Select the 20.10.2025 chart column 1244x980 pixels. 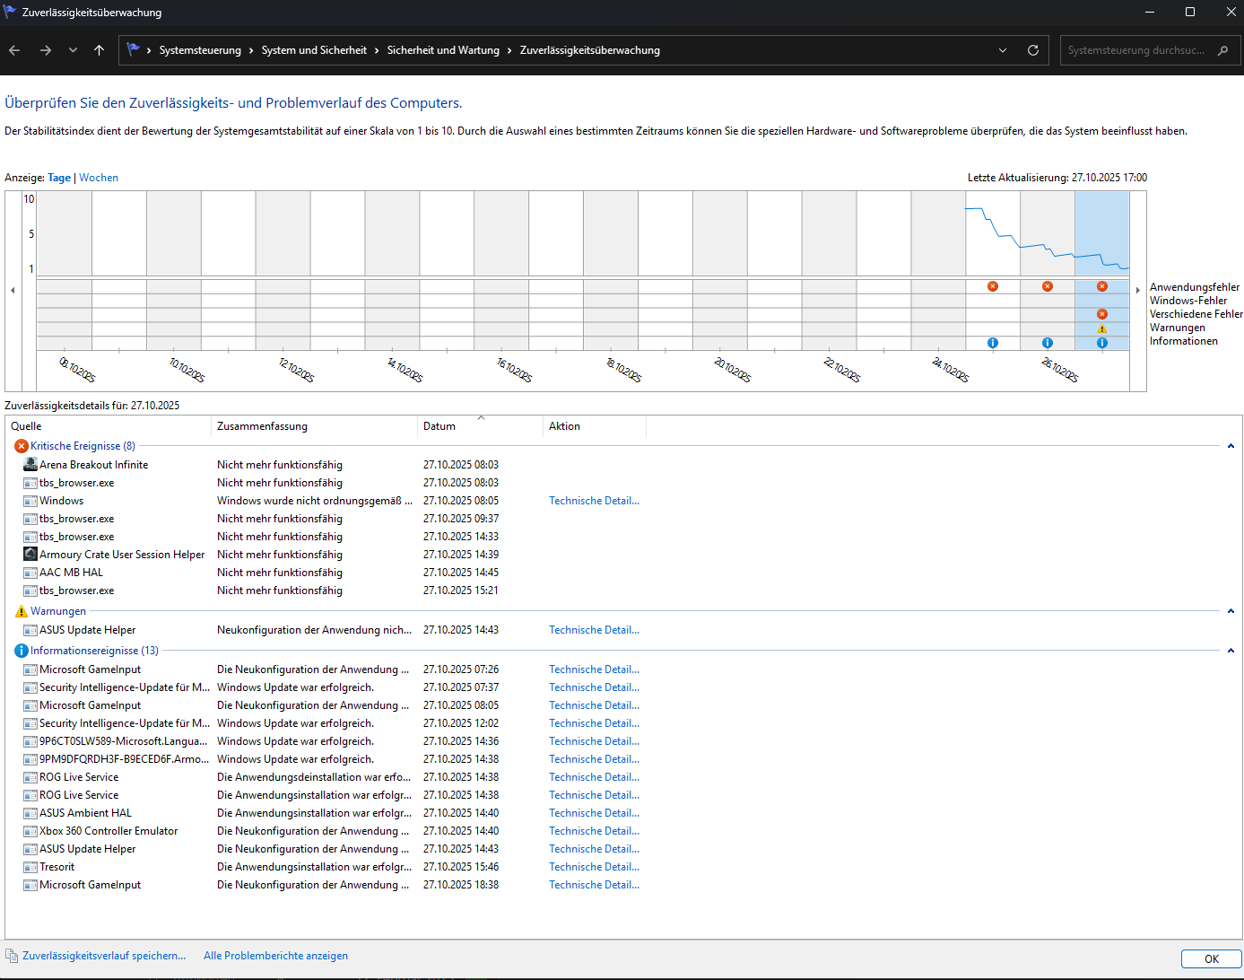point(720,269)
